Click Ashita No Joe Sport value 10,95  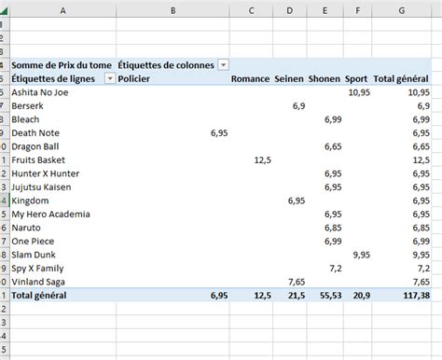click(359, 92)
